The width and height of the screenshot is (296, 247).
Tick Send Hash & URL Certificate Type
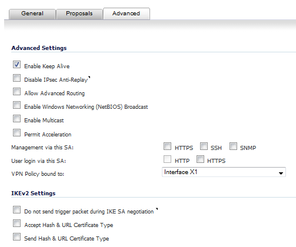(16, 237)
